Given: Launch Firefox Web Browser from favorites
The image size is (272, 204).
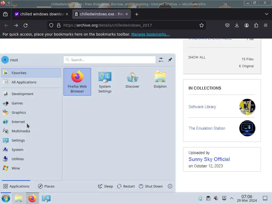Looking at the screenshot, I should pos(77,82).
